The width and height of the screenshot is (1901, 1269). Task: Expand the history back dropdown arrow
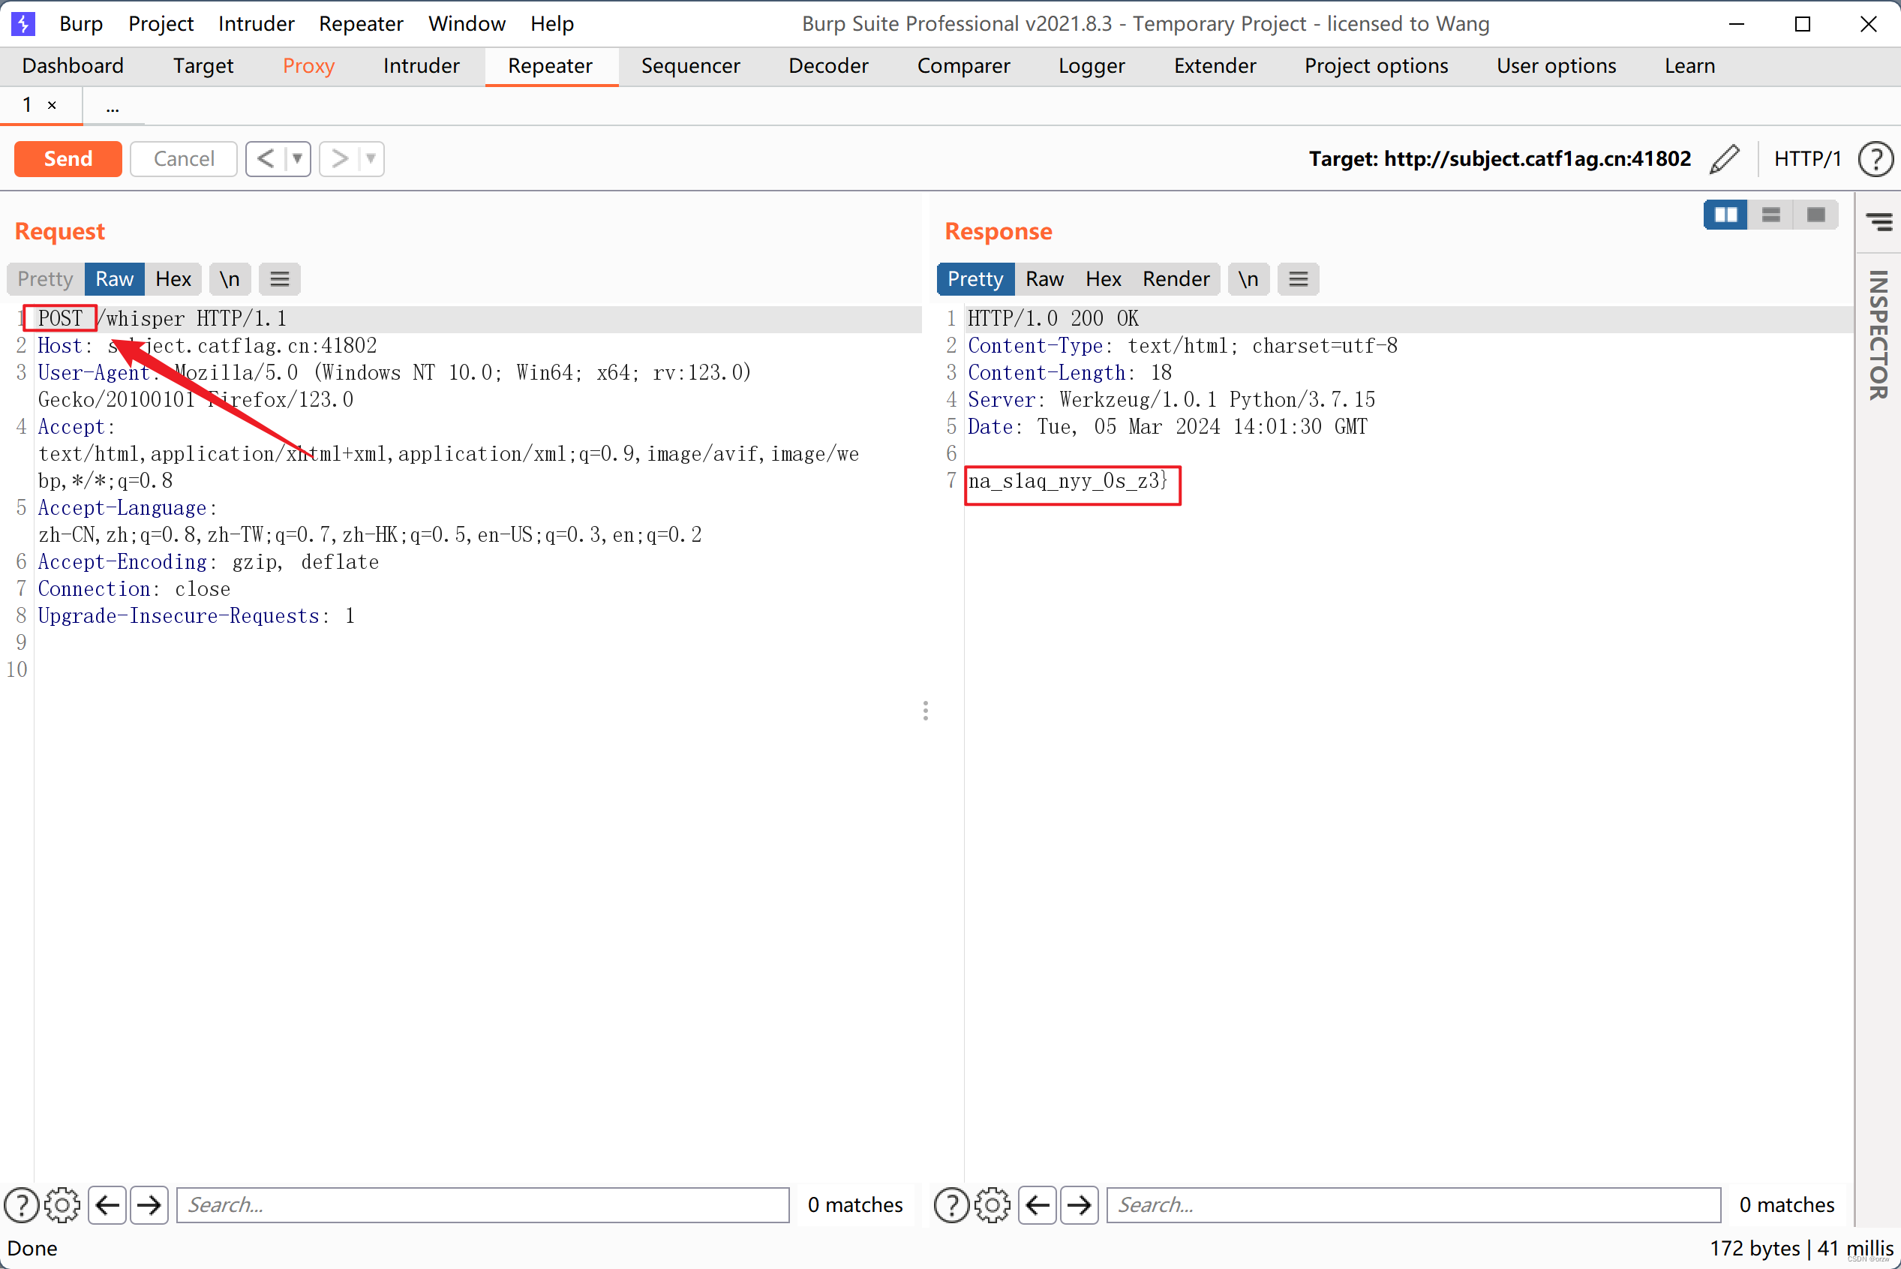298,158
